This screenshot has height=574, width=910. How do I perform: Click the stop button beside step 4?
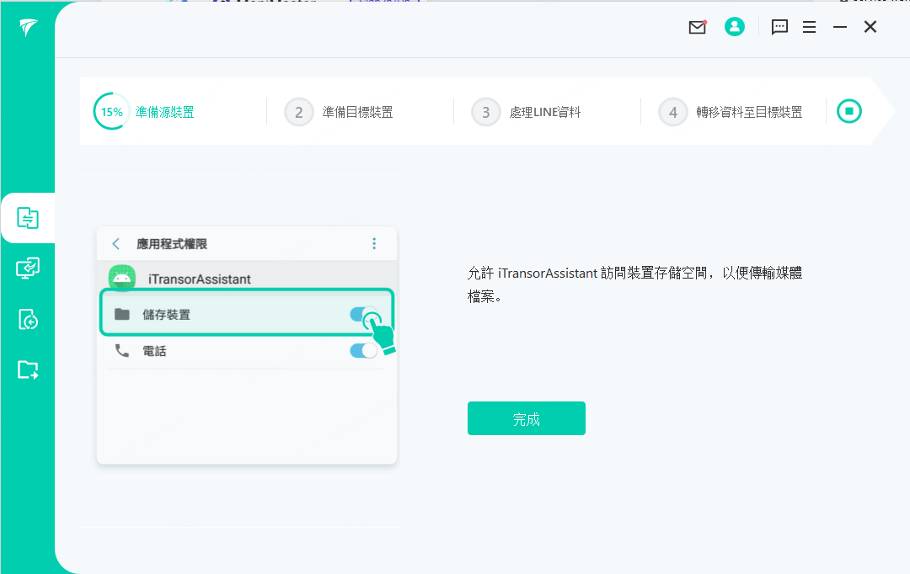pos(850,110)
